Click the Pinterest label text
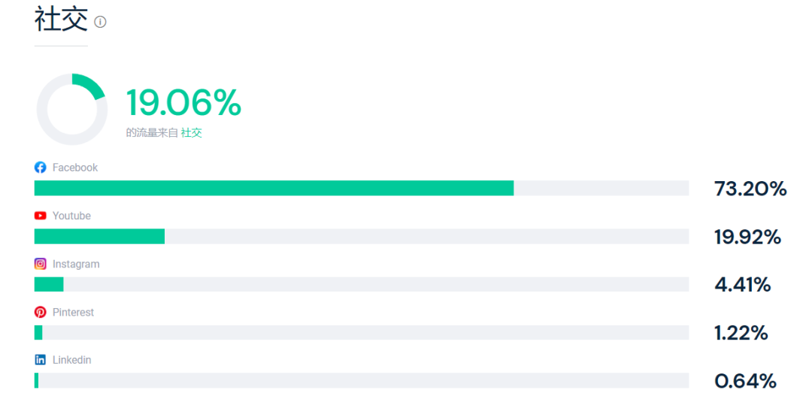812x396 pixels. click(73, 312)
